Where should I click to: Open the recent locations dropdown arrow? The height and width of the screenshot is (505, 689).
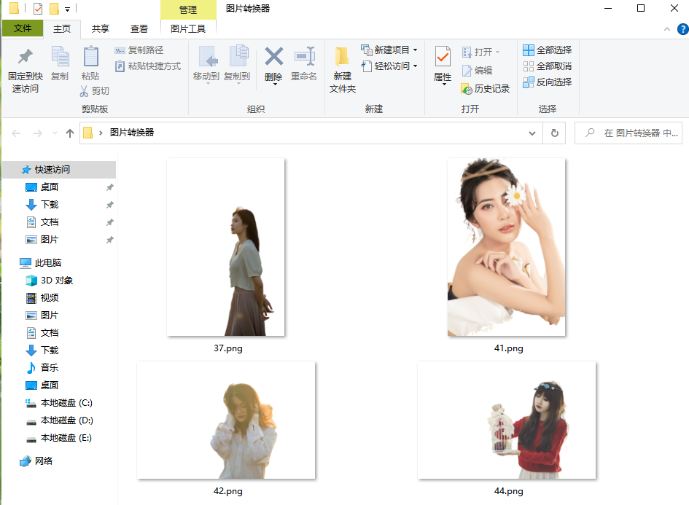click(x=55, y=133)
